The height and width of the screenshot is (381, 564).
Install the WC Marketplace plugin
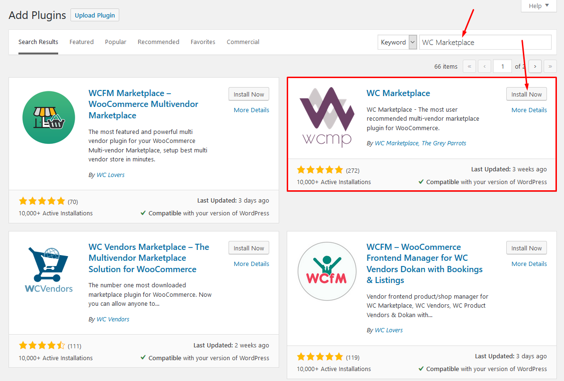pyautogui.click(x=527, y=94)
